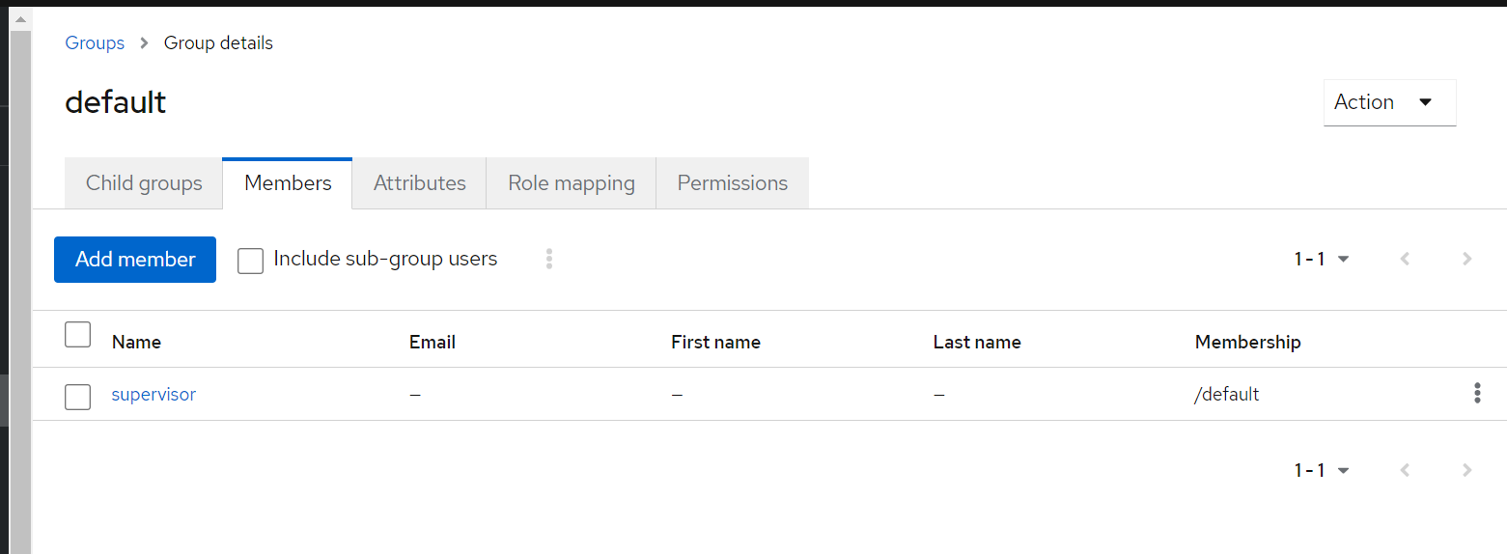This screenshot has width=1507, height=554.
Task: Expand top 1-1 per-page dropdown
Action: click(x=1322, y=259)
